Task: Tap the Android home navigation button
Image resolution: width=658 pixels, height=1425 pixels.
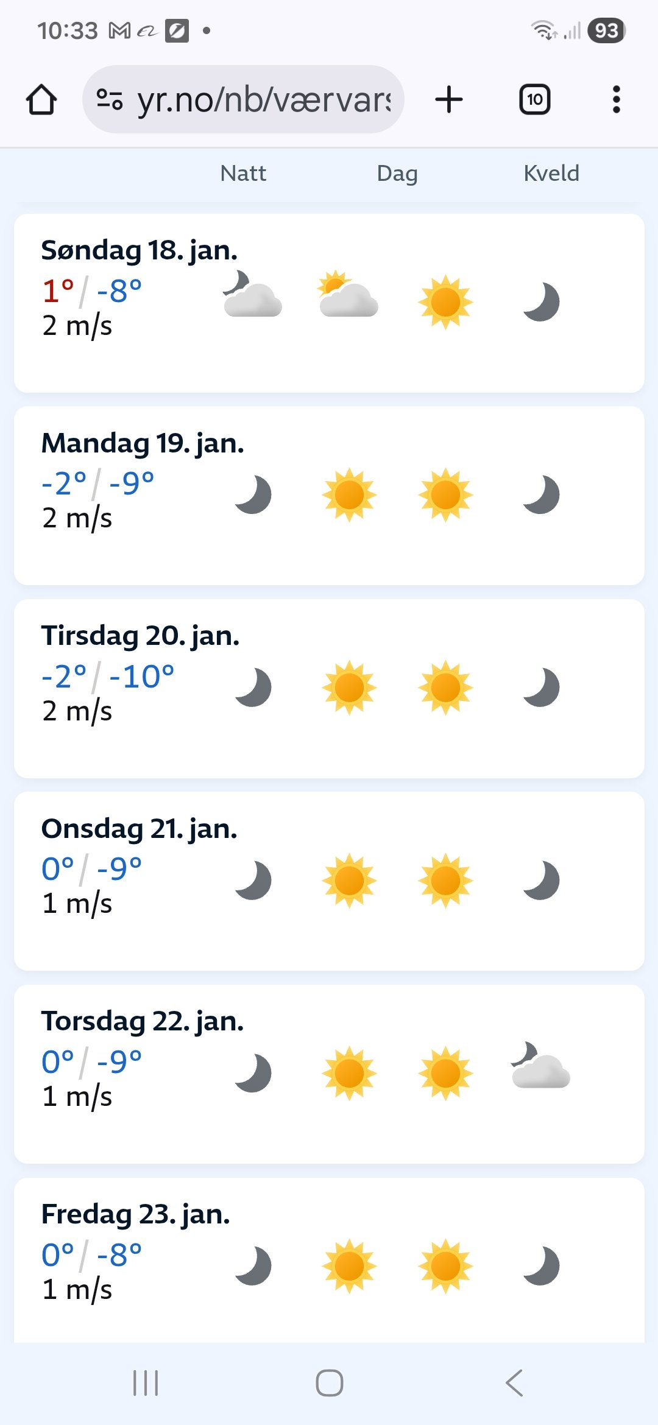Action: (x=330, y=1383)
